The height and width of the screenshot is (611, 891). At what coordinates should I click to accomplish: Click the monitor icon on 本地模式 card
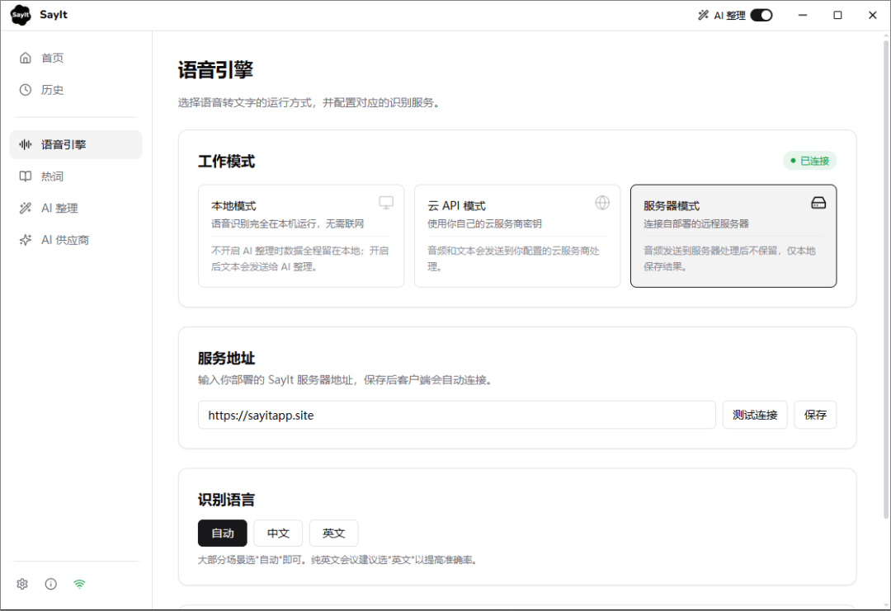[386, 203]
